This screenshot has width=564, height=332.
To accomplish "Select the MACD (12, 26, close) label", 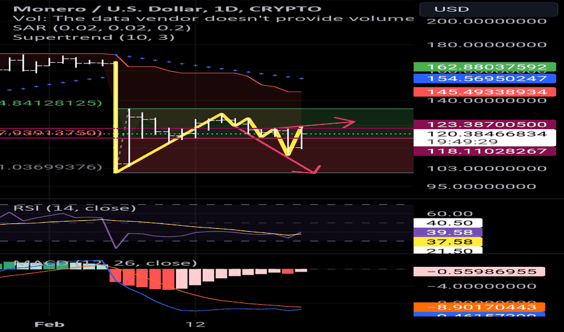I will coord(105,263).
